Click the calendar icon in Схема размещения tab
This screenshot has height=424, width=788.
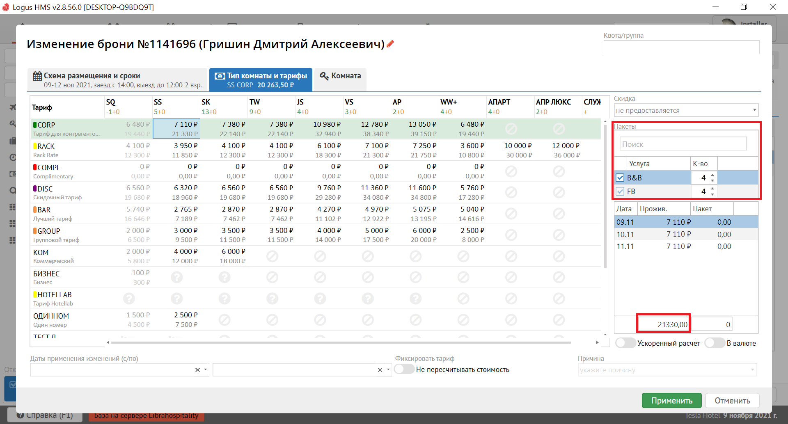click(x=37, y=76)
